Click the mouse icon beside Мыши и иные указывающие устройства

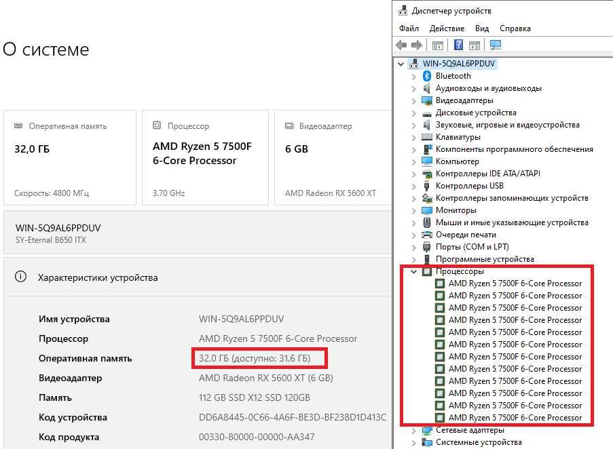[427, 222]
